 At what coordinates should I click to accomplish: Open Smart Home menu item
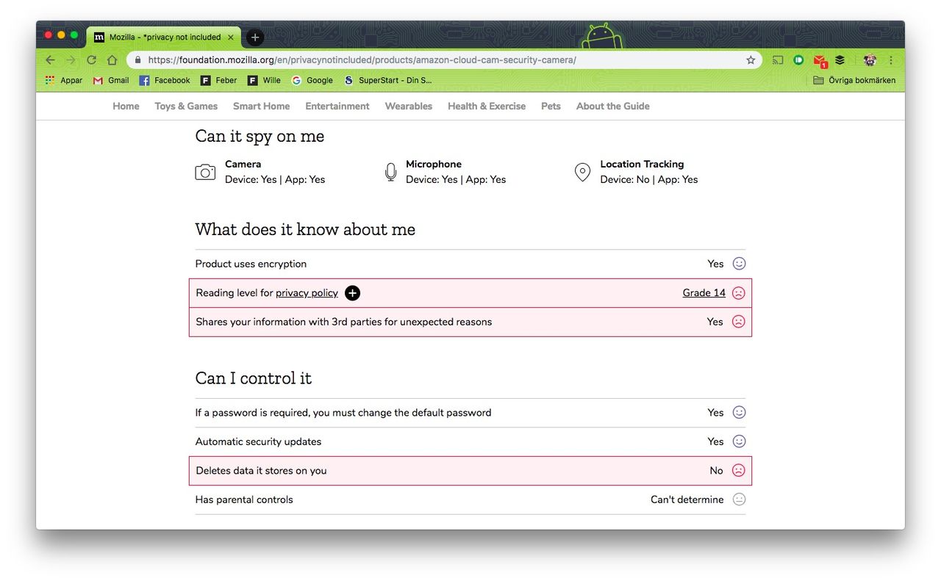pyautogui.click(x=261, y=107)
